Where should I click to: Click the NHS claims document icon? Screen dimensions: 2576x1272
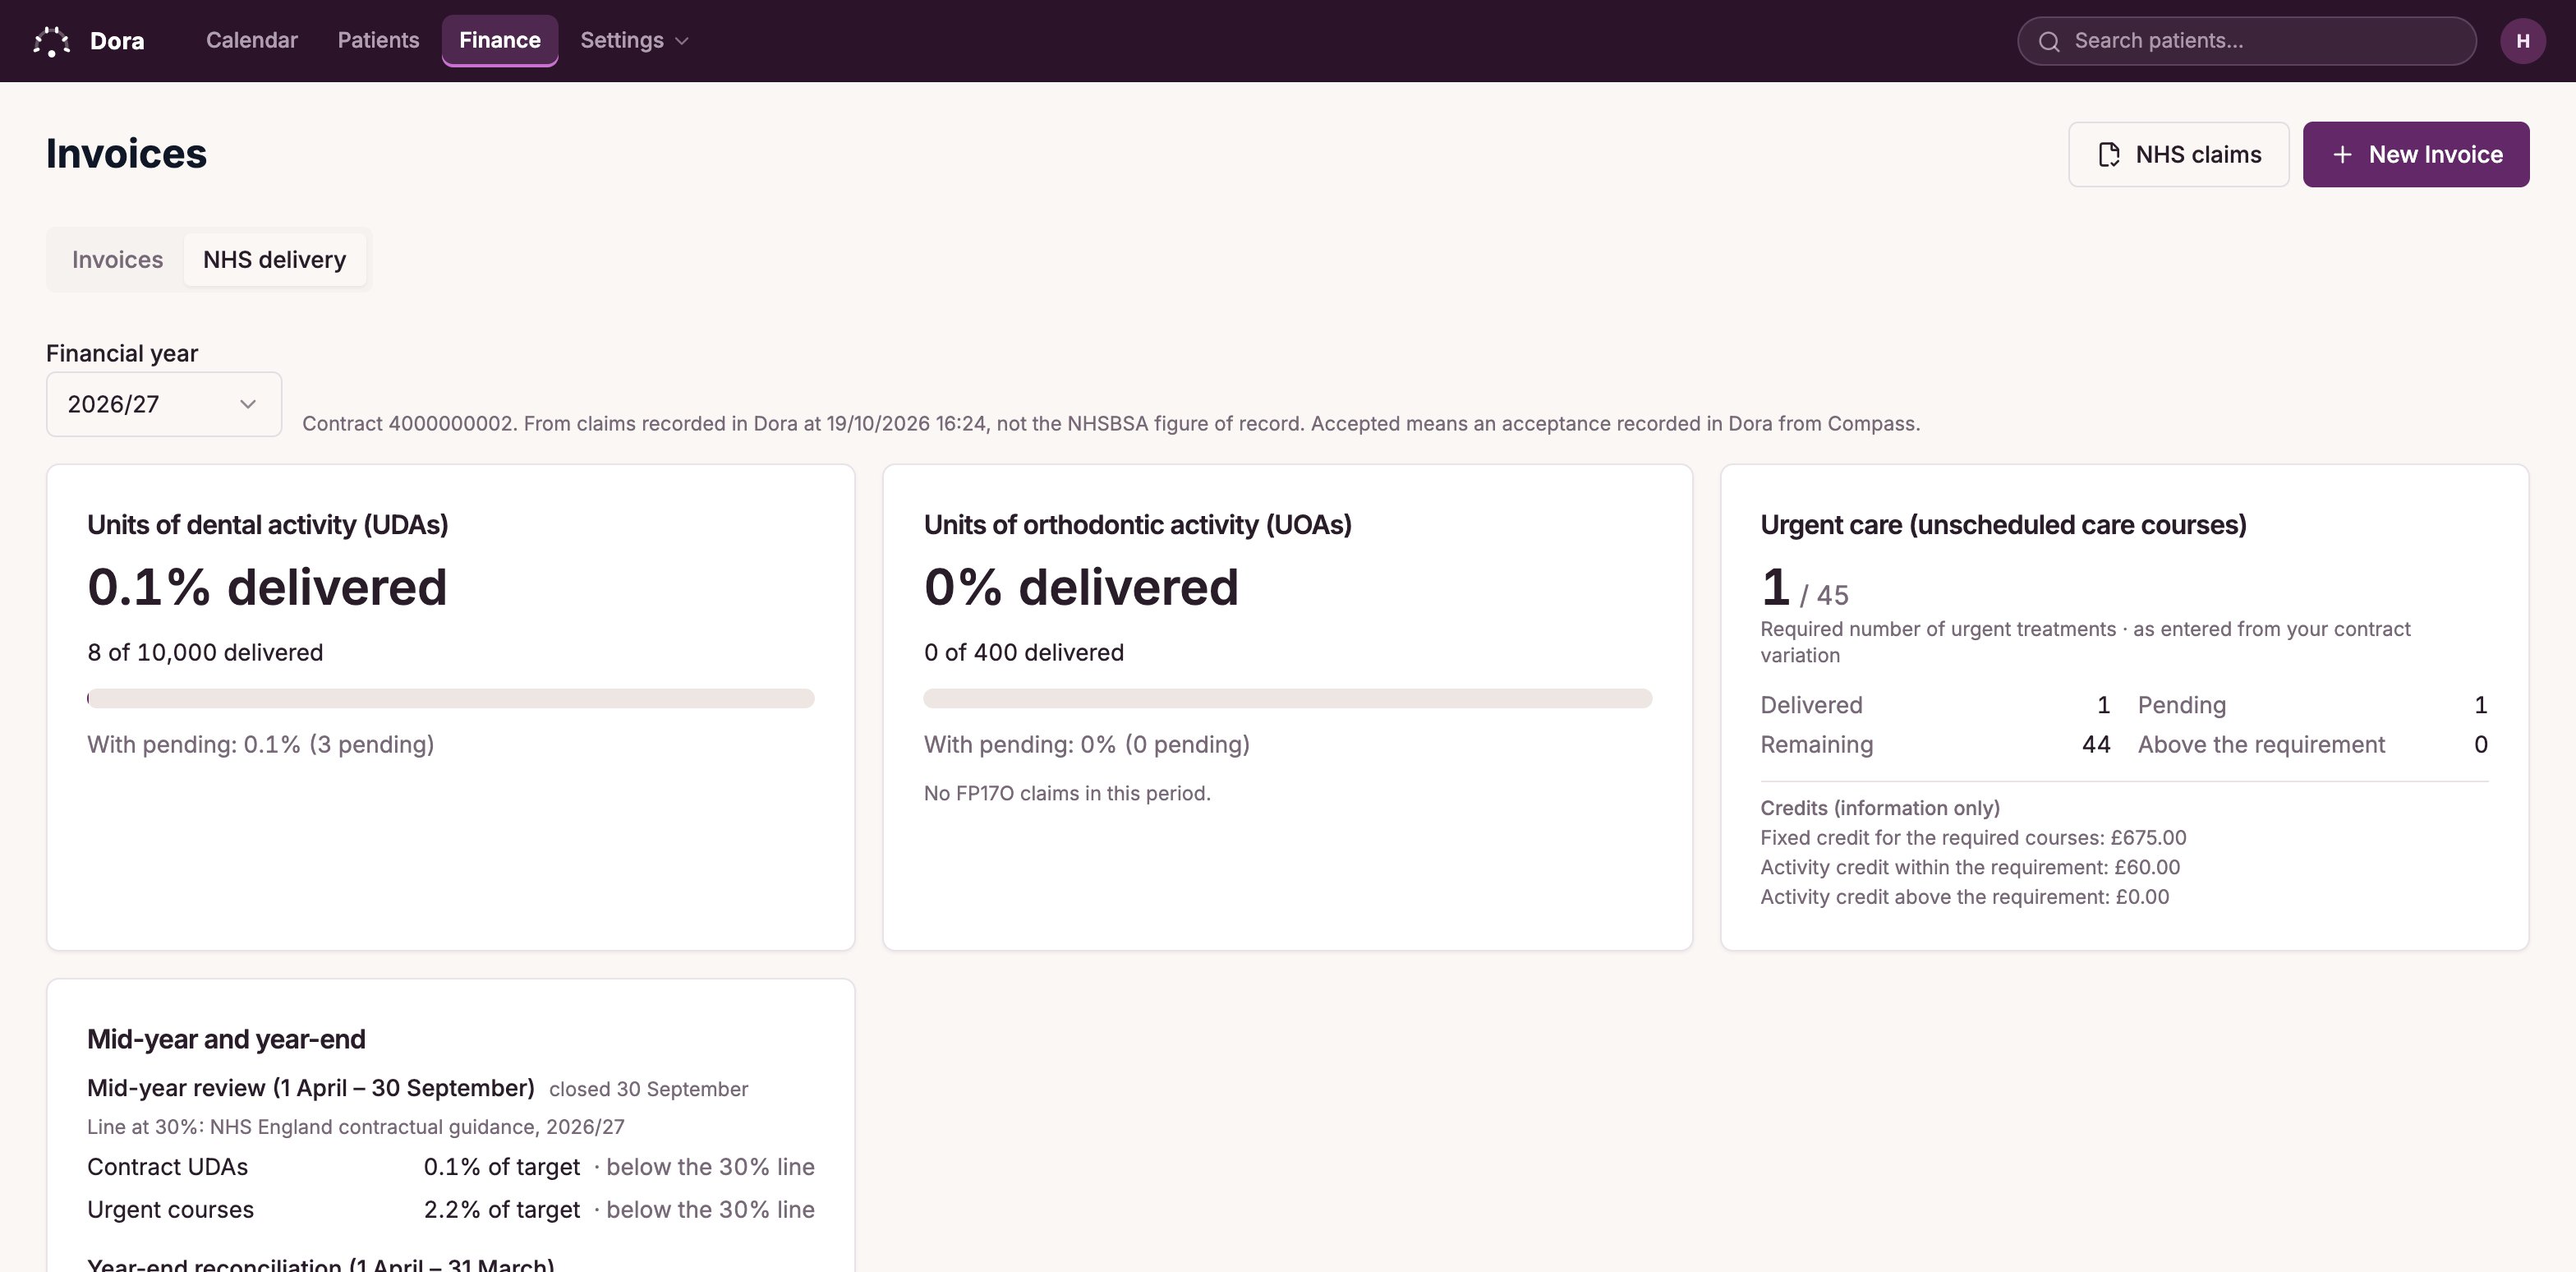pyautogui.click(x=2109, y=155)
